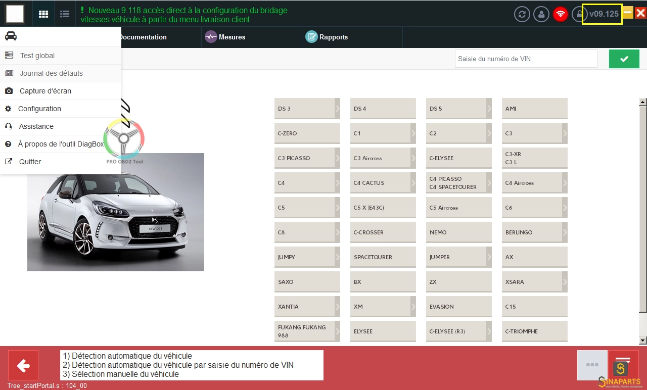Select the EVASION vehicle button
Viewport: 647px width, 390px height.
459,307
